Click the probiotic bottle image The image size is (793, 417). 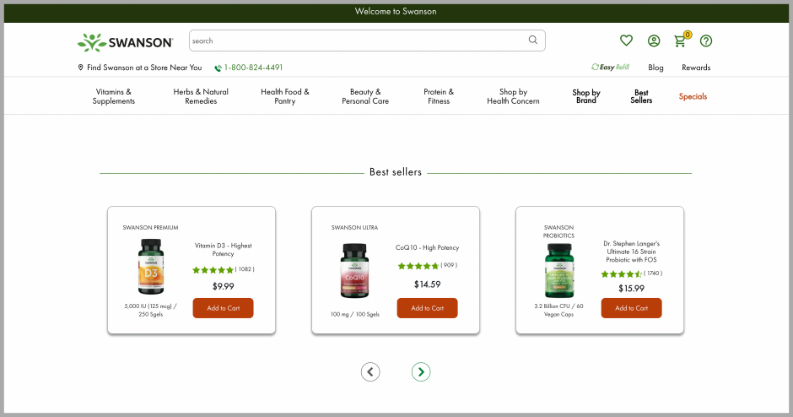[x=558, y=271]
